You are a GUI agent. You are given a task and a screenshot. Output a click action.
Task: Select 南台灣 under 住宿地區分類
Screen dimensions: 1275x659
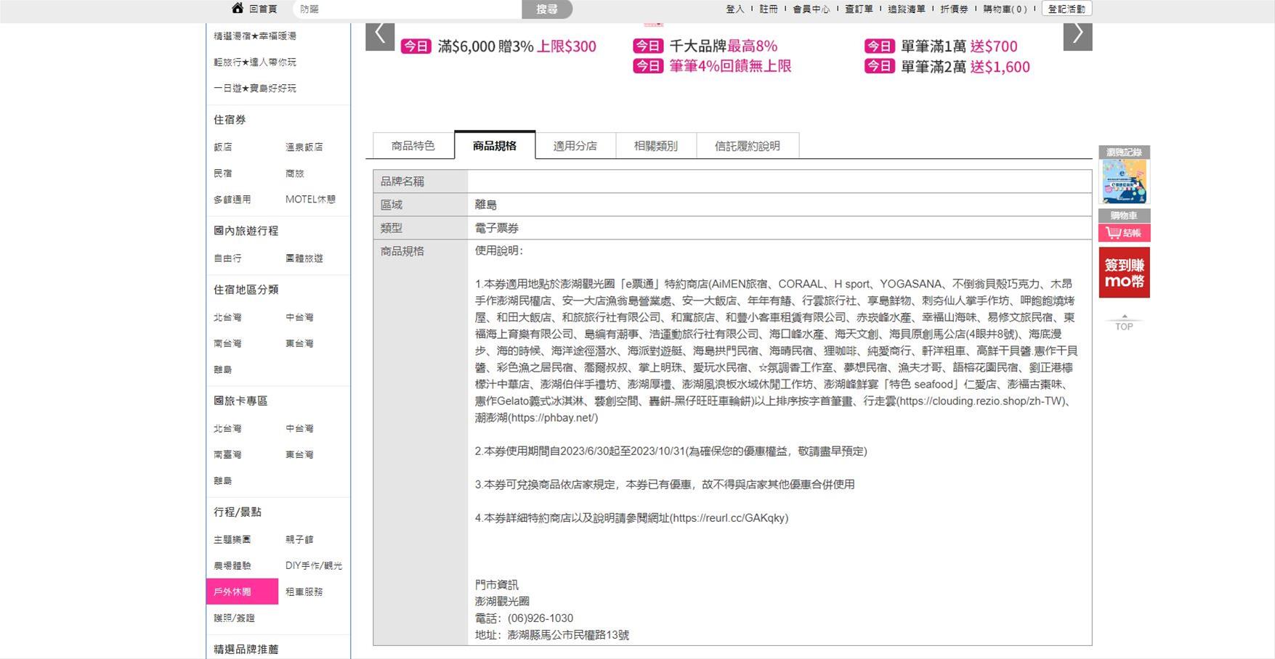(x=227, y=343)
